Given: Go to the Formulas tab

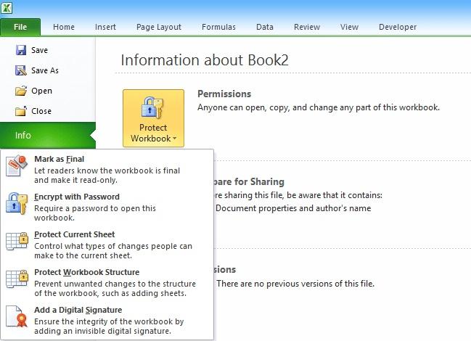Looking at the screenshot, I should [x=218, y=27].
